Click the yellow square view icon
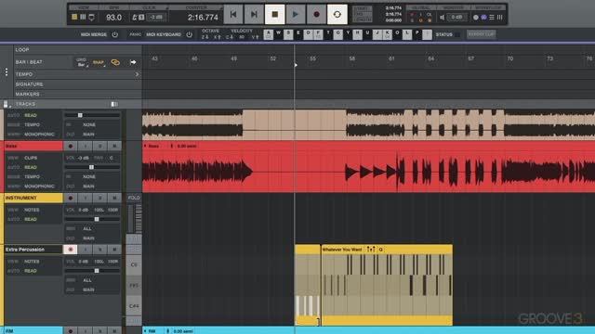Image resolution: width=595 pixels, height=334 pixels. click(x=74, y=17)
